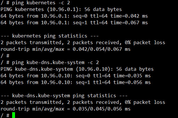This screenshot has width=178, height=118.
Task: Click the green terminal cursor block
Action: [x=14, y=115]
